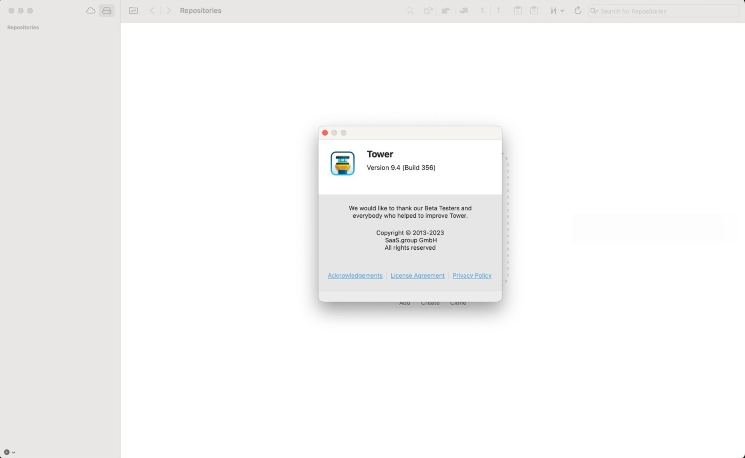Select the local Repositories drive icon
The width and height of the screenshot is (745, 458).
tap(107, 11)
